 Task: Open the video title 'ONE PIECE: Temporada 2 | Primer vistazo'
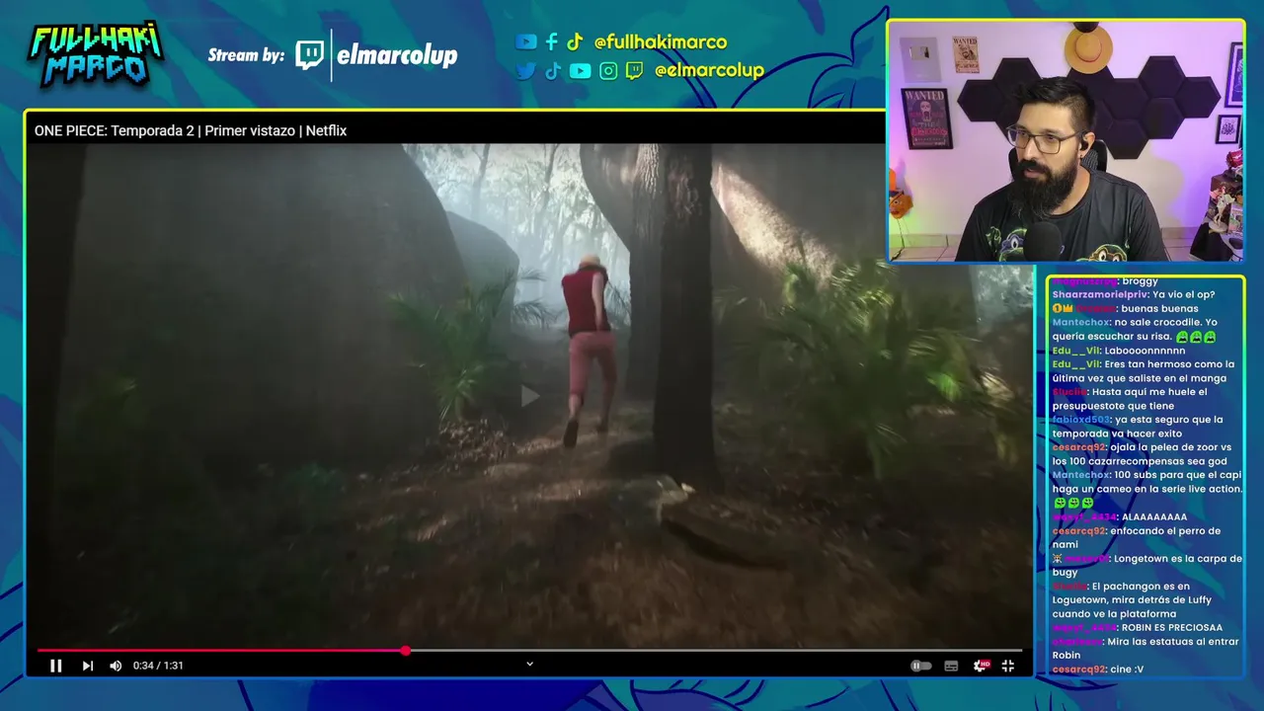191,130
